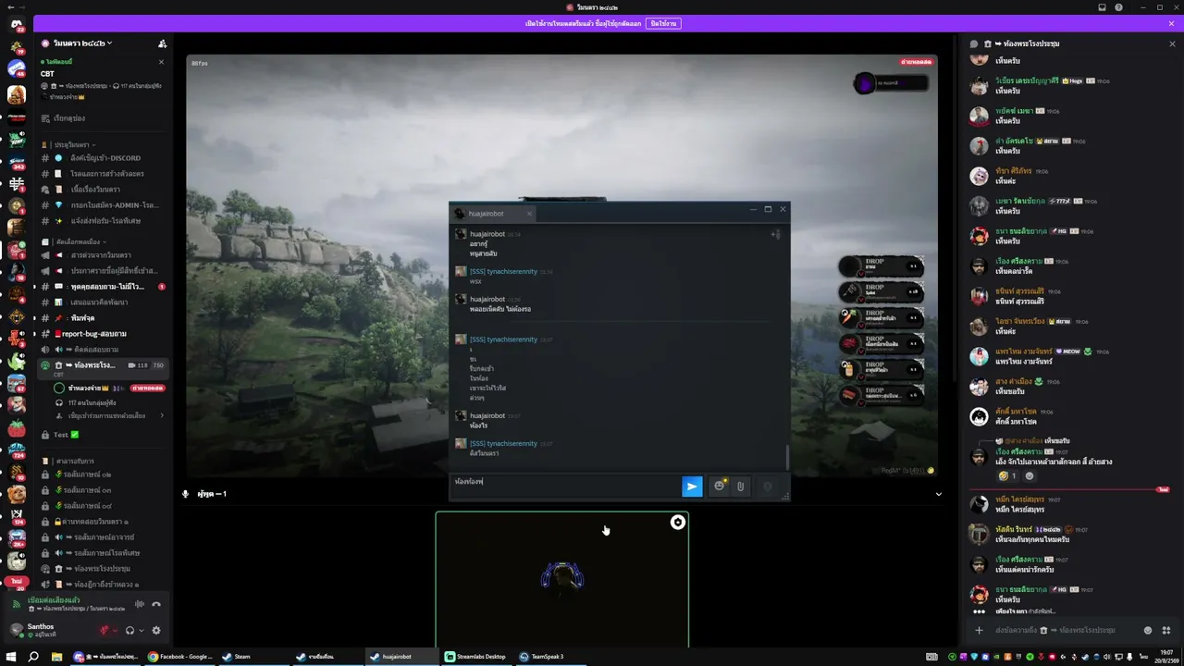This screenshot has width=1184, height=666.
Task: Add a friend to the Steam chat
Action: tap(775, 234)
